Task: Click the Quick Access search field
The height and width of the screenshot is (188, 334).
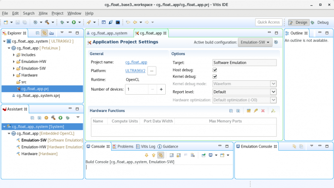Action: coord(268,22)
